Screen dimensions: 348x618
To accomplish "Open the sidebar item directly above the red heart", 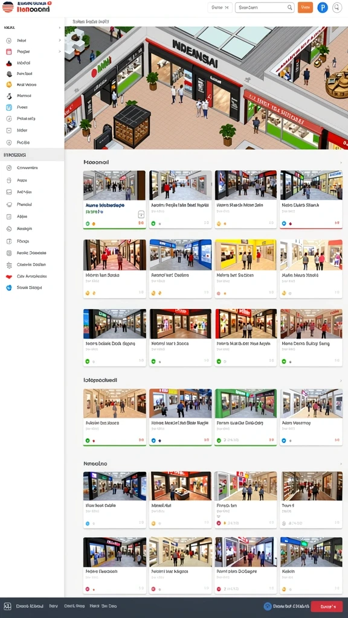I will coord(32,265).
